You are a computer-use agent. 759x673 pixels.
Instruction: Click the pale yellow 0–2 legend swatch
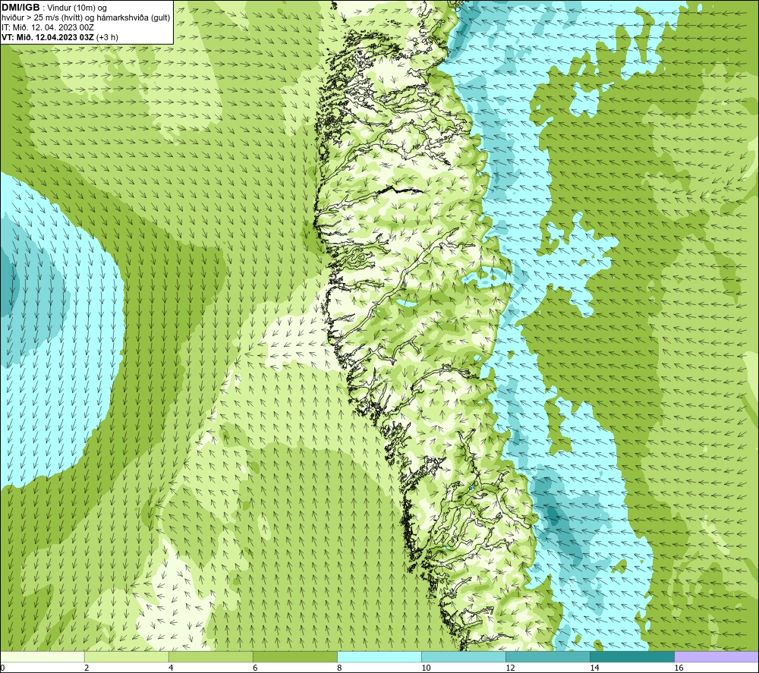tap(43, 657)
